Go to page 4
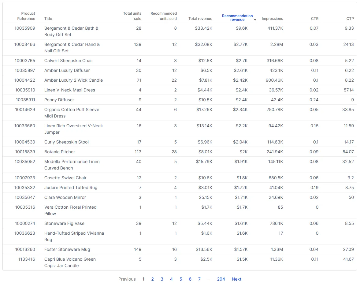The height and width of the screenshot is (287, 360). point(171,279)
